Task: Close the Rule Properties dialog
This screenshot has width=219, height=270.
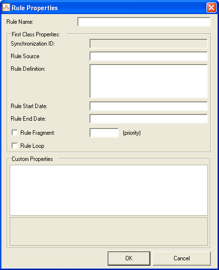Action: tap(211, 8)
